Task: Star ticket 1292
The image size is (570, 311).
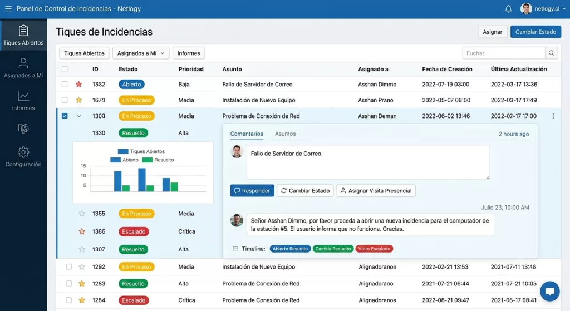Action: pyautogui.click(x=82, y=266)
